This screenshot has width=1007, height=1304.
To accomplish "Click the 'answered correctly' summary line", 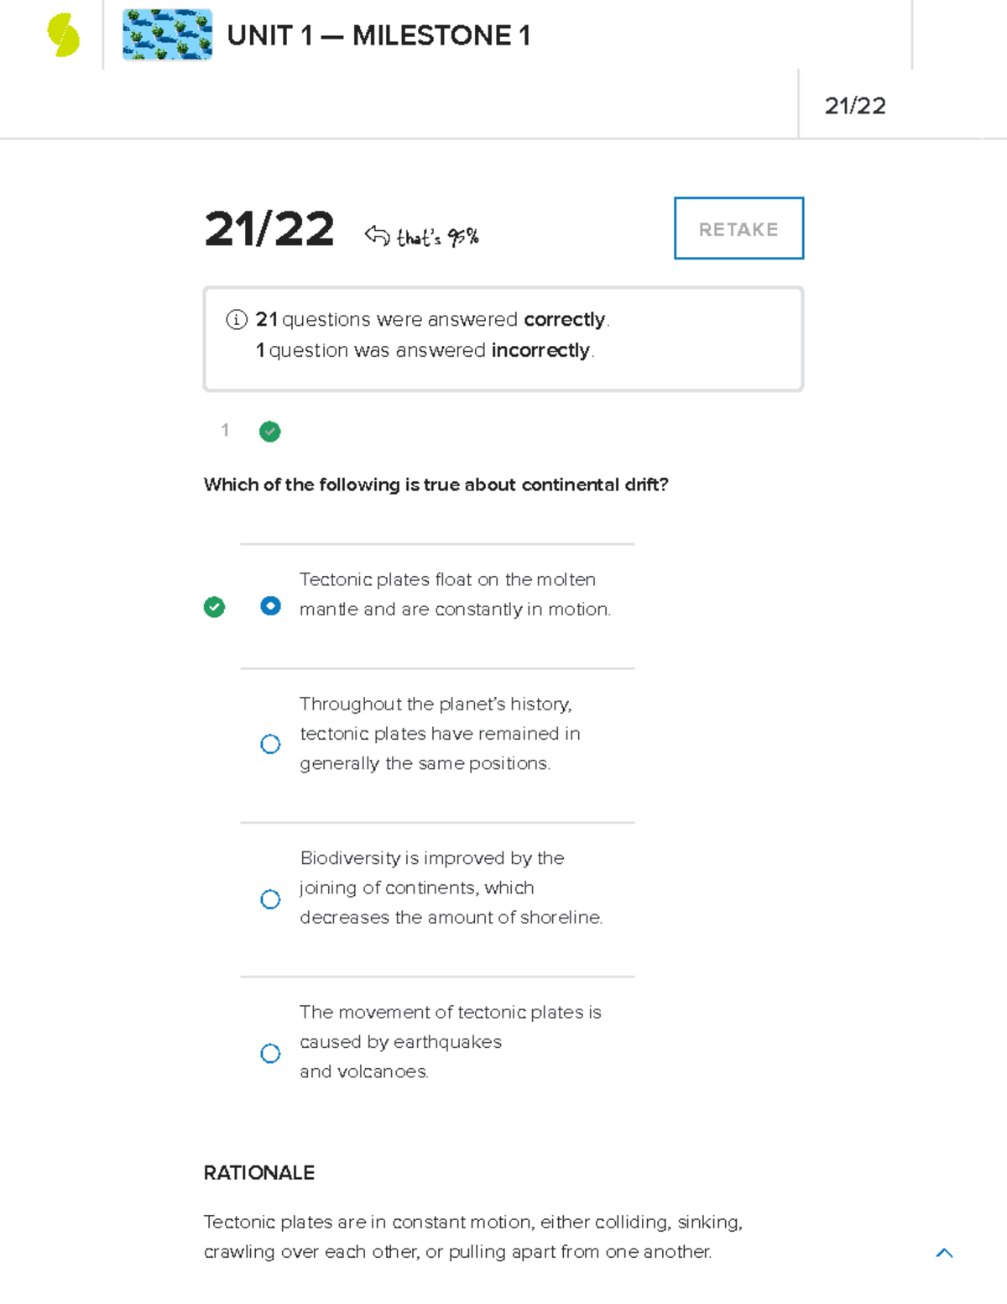I will pos(432,320).
